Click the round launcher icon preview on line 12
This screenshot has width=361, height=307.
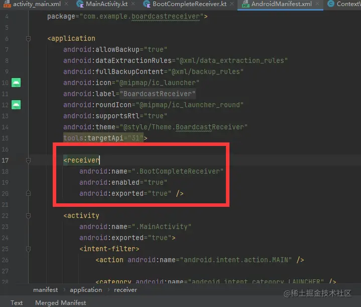16,105
